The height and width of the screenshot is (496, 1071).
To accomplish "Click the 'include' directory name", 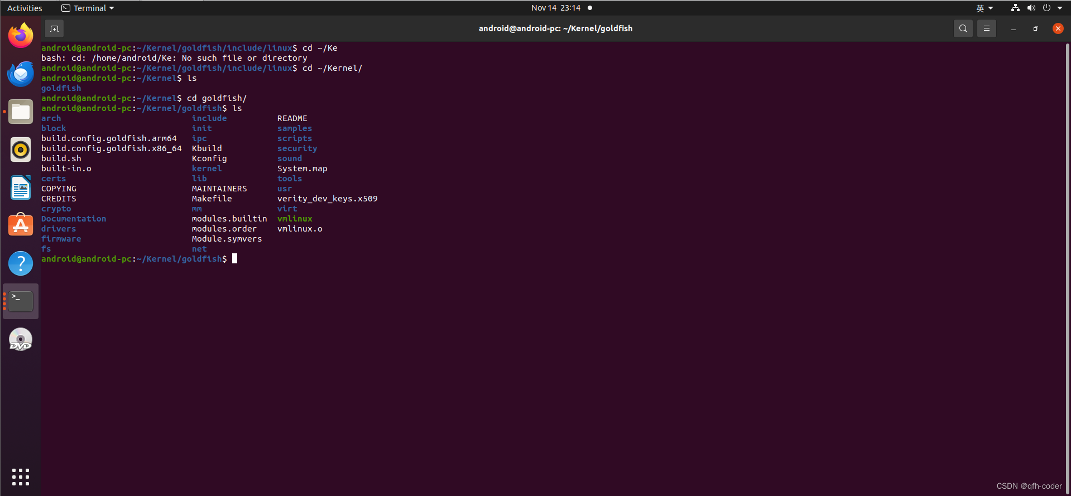I will coord(209,118).
